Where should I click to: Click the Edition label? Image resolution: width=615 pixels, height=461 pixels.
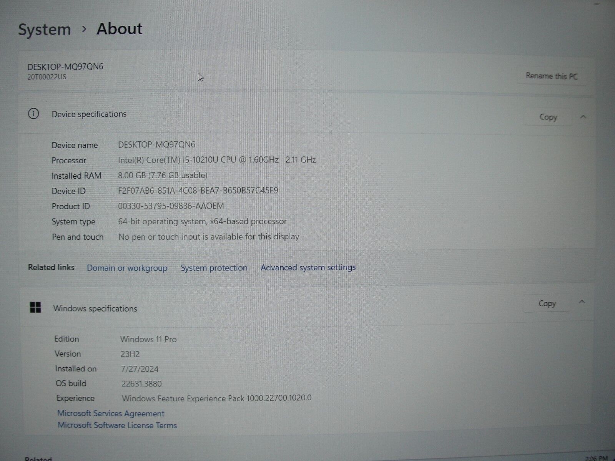(66, 339)
